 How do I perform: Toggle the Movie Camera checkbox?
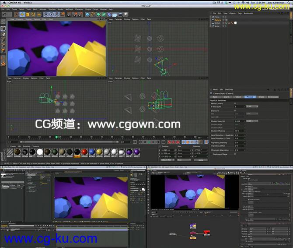click(235, 103)
